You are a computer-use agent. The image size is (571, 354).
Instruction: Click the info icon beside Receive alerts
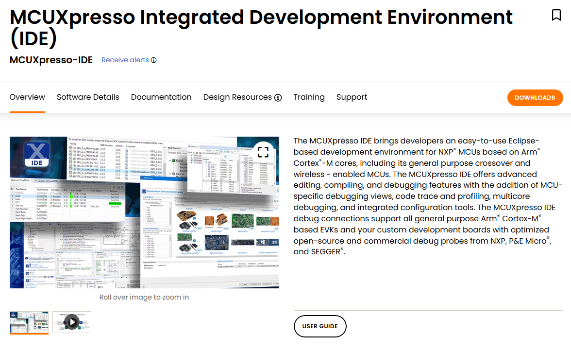153,60
